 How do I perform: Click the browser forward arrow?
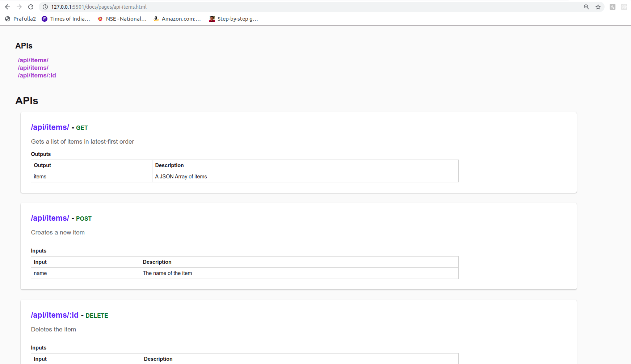pos(19,7)
